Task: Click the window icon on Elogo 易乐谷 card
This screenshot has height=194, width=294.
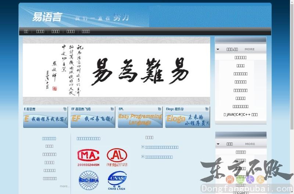Action: [x=207, y=109]
